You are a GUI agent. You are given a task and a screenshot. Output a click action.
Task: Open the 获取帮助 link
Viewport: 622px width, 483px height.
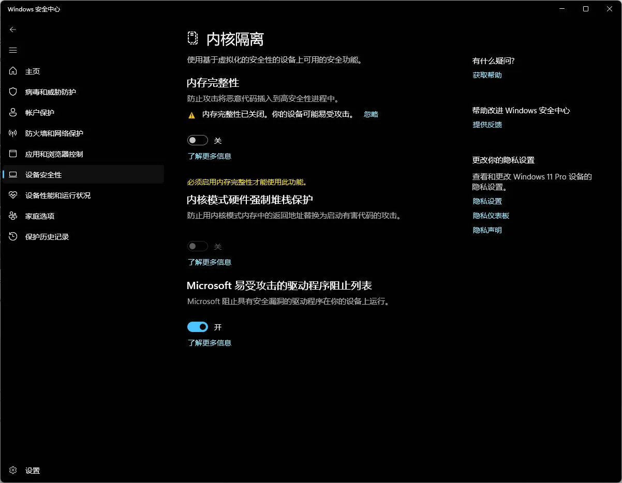pos(487,75)
